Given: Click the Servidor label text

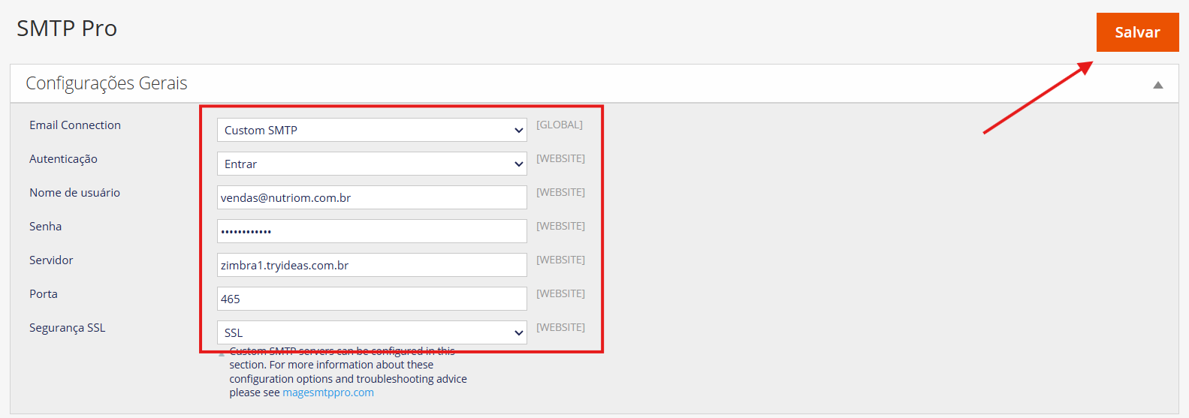Looking at the screenshot, I should [51, 260].
